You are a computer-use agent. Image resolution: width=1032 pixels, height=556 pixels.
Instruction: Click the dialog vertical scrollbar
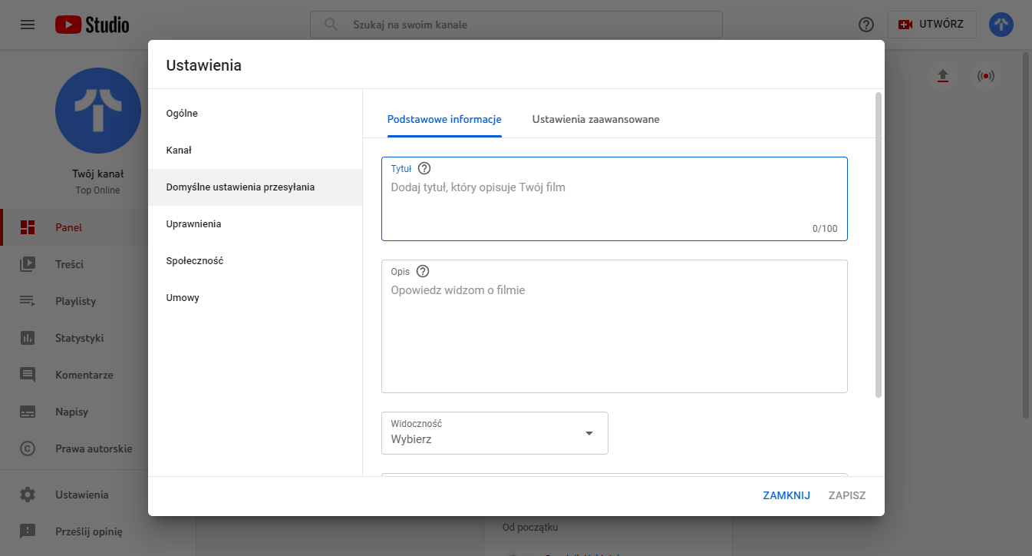tap(879, 244)
